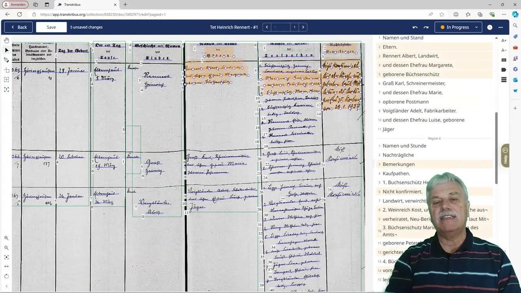Go back in browser history
Image resolution: width=521 pixels, height=293 pixels.
(7, 14)
